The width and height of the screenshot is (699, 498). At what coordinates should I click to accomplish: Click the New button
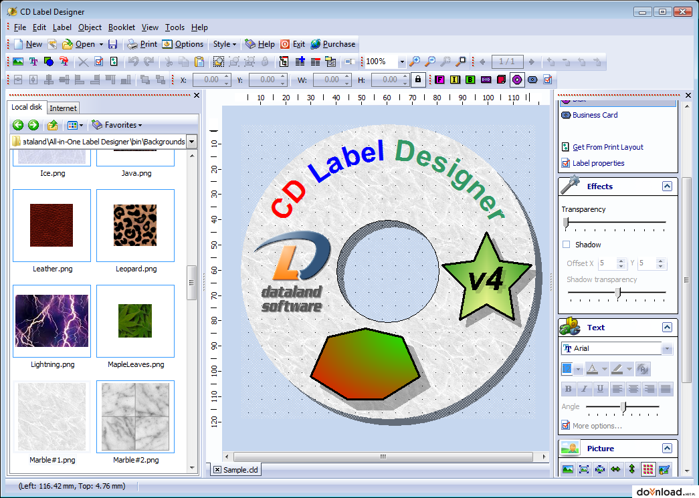[x=28, y=44]
